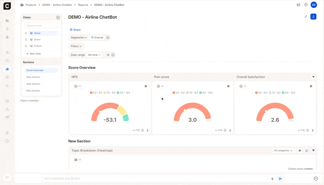The image size is (324, 185).
Task: Click the Report metadata link
Action: [30, 101]
